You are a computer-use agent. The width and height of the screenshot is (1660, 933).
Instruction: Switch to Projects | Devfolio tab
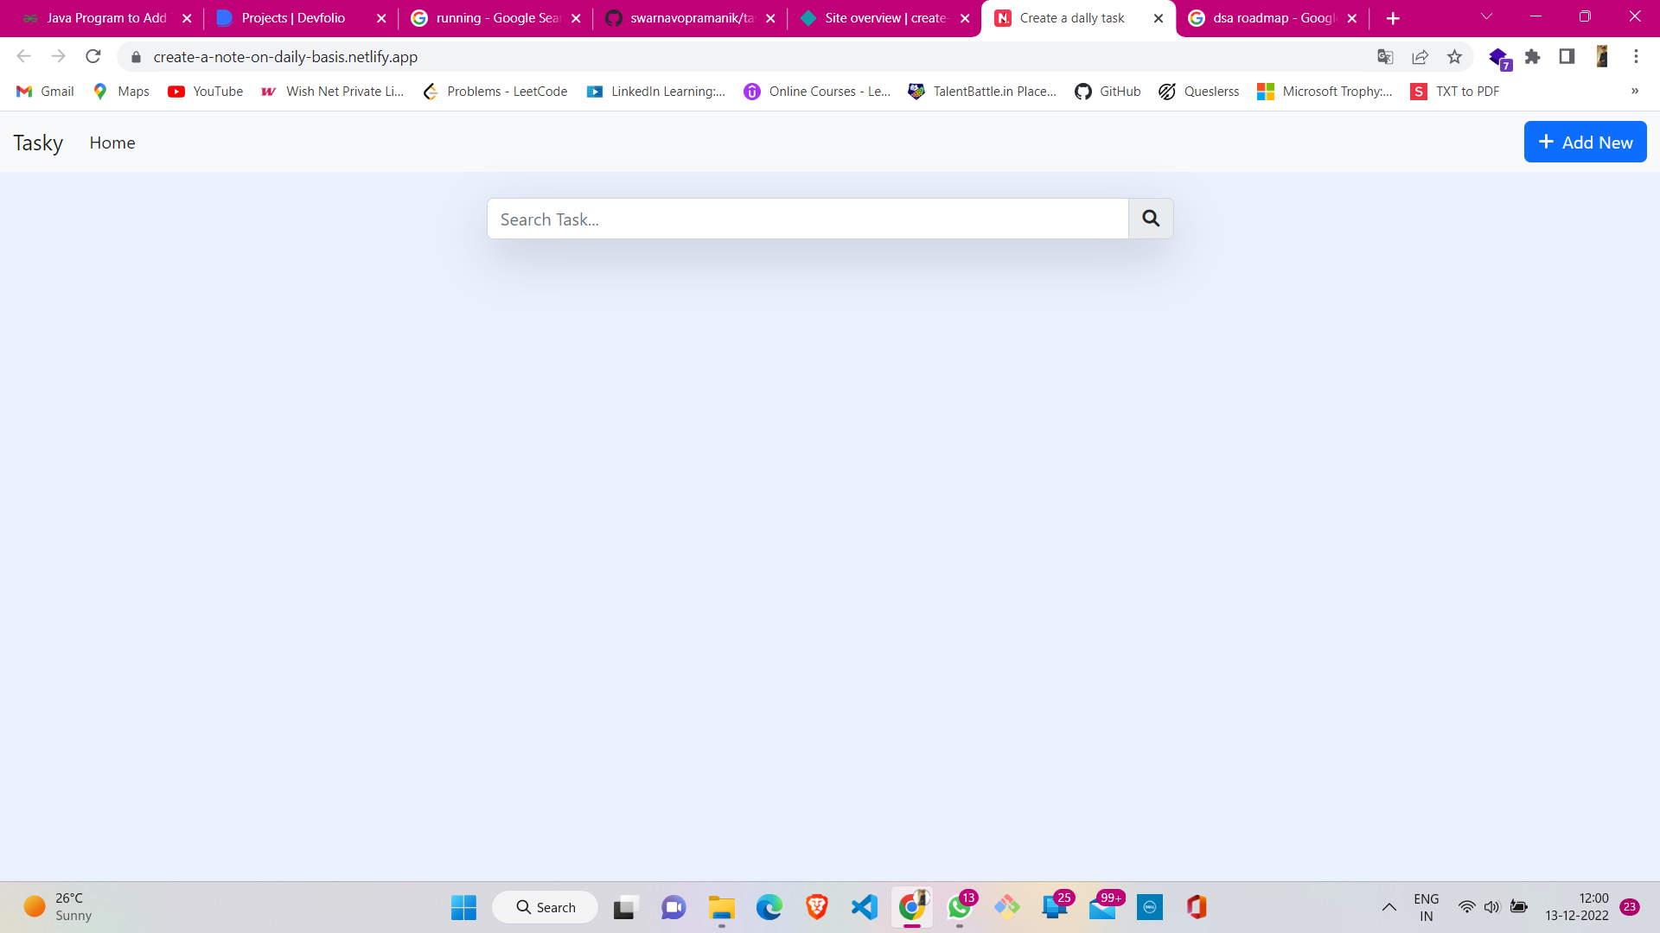click(293, 18)
